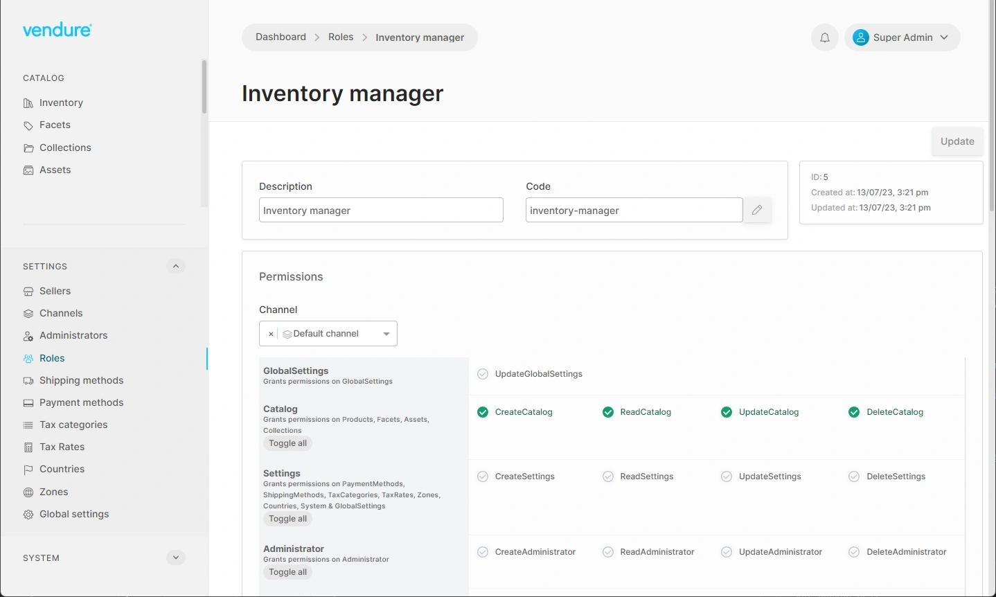Viewport: 996px width, 597px height.
Task: Navigate to the Assets section
Action: pyautogui.click(x=55, y=170)
